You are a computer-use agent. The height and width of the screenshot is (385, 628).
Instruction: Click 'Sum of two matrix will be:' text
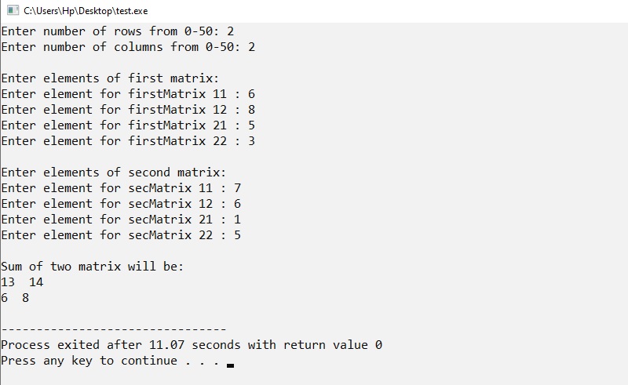click(x=93, y=266)
